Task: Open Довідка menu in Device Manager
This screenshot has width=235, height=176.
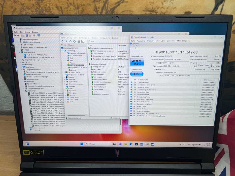Action: point(35,32)
